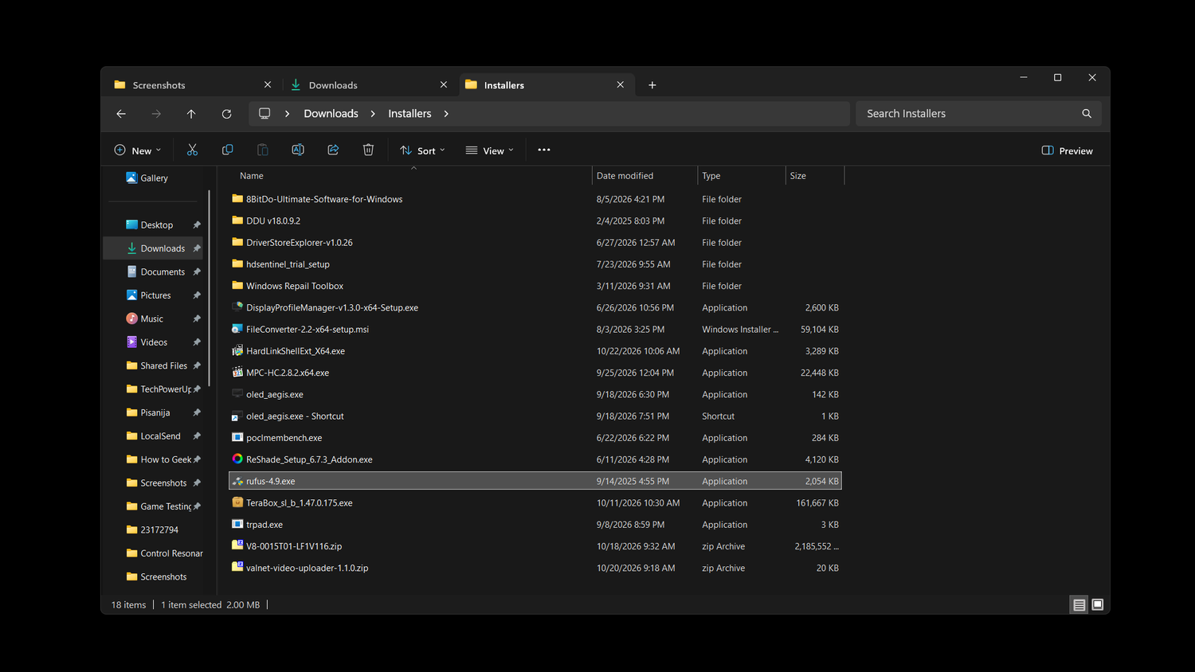Go up one folder level
This screenshot has height=672, width=1195.
pos(191,114)
